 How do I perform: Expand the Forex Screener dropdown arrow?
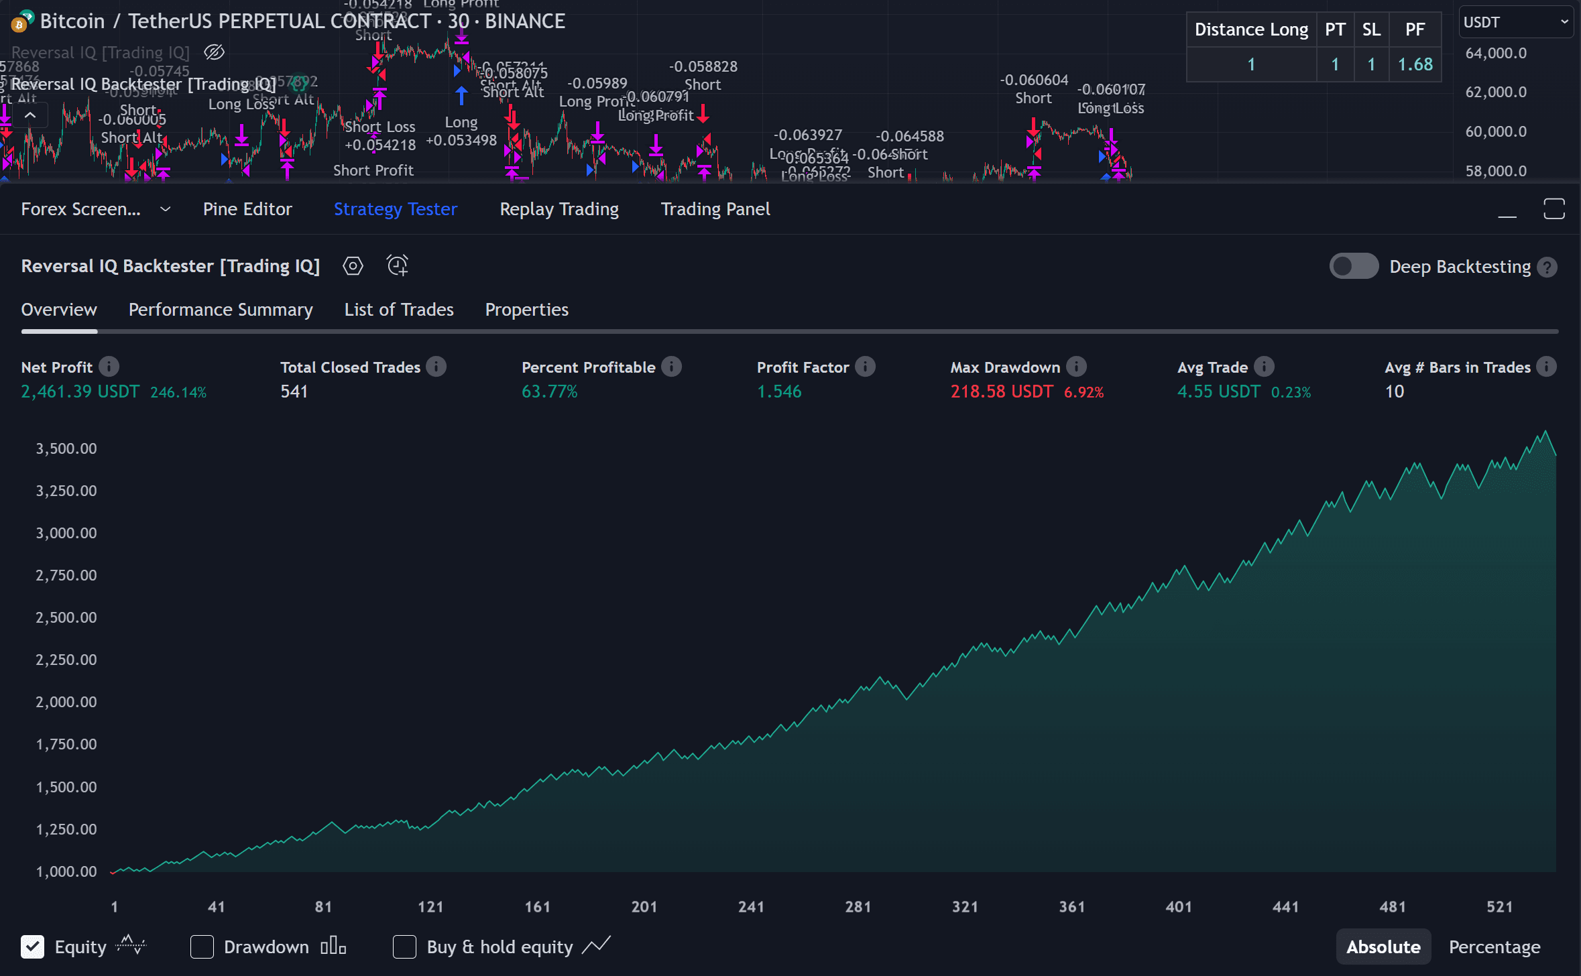165,209
